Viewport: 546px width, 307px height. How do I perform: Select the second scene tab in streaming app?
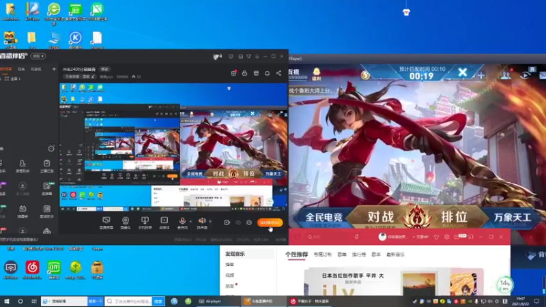pos(21,70)
